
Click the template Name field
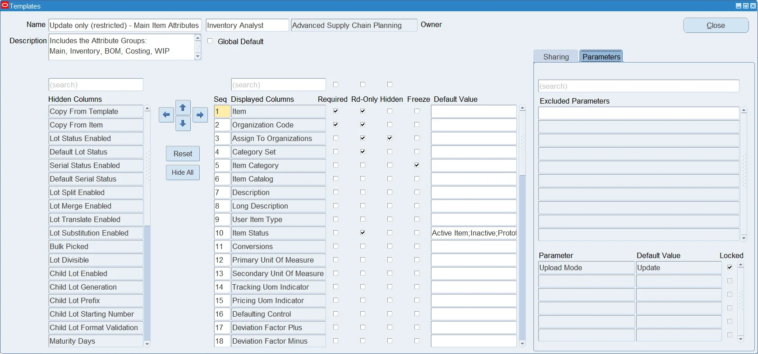(124, 25)
